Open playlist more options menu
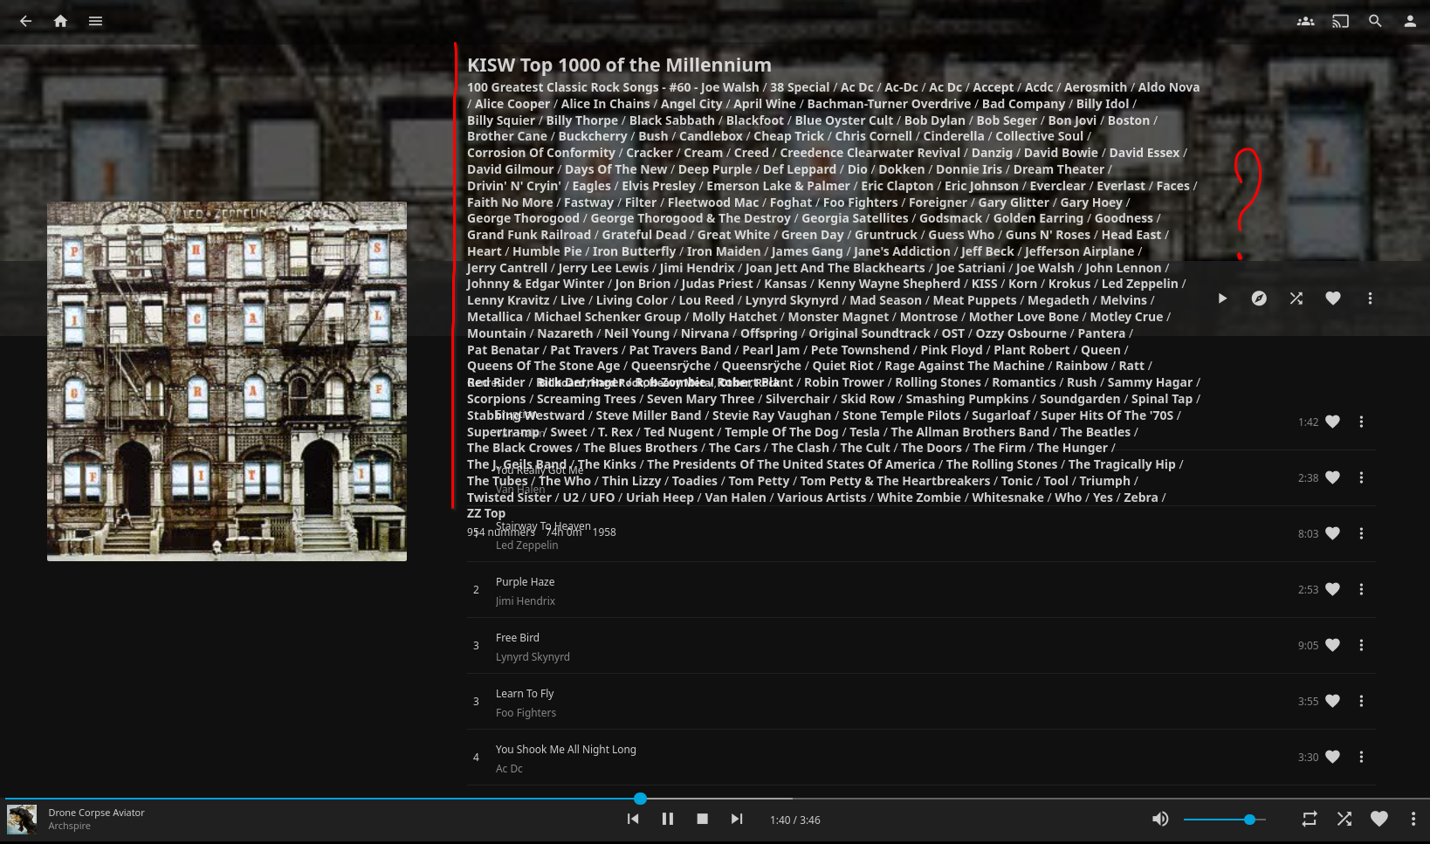The height and width of the screenshot is (844, 1430). [1370, 298]
